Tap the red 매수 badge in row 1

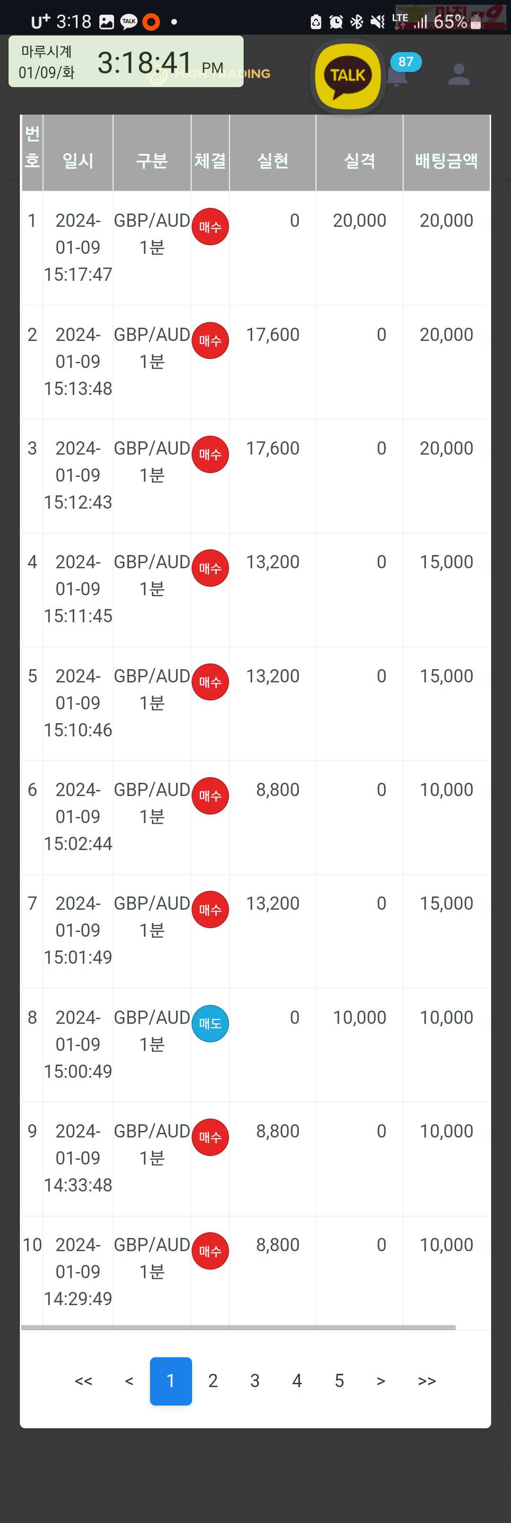pos(210,227)
